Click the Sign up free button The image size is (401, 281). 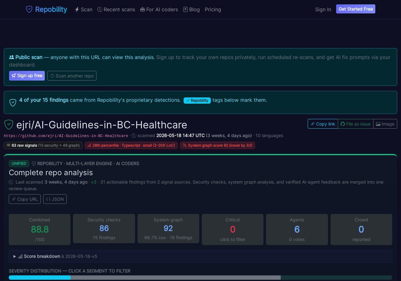27,76
